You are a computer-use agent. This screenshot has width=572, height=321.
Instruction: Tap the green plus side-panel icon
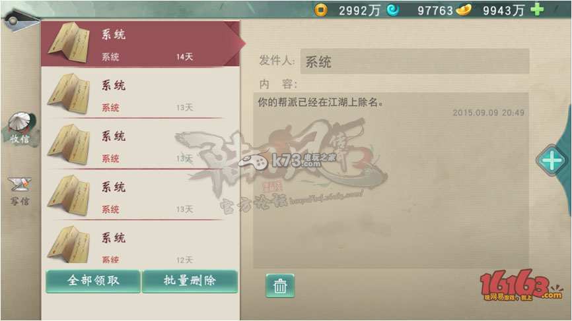point(552,161)
